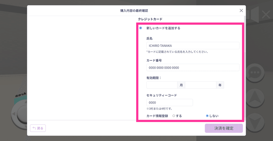The height and width of the screenshot is (141, 273).
Task: Click the 氏名 input field
Action: coord(193,46)
